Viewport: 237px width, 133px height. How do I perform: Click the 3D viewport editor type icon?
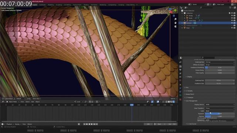(x=3, y=102)
